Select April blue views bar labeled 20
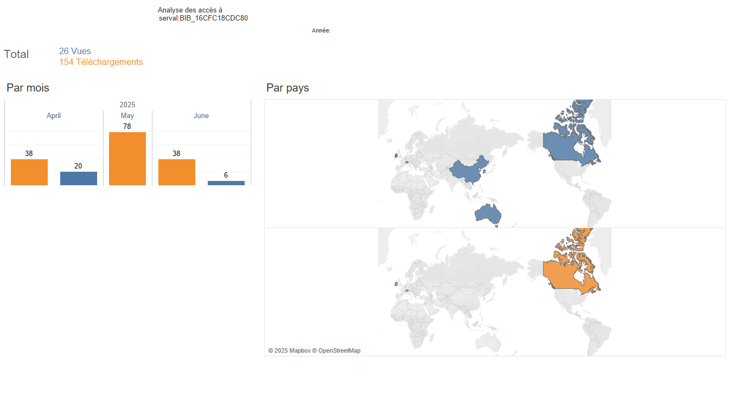This screenshot has height=416, width=741. coord(79,179)
